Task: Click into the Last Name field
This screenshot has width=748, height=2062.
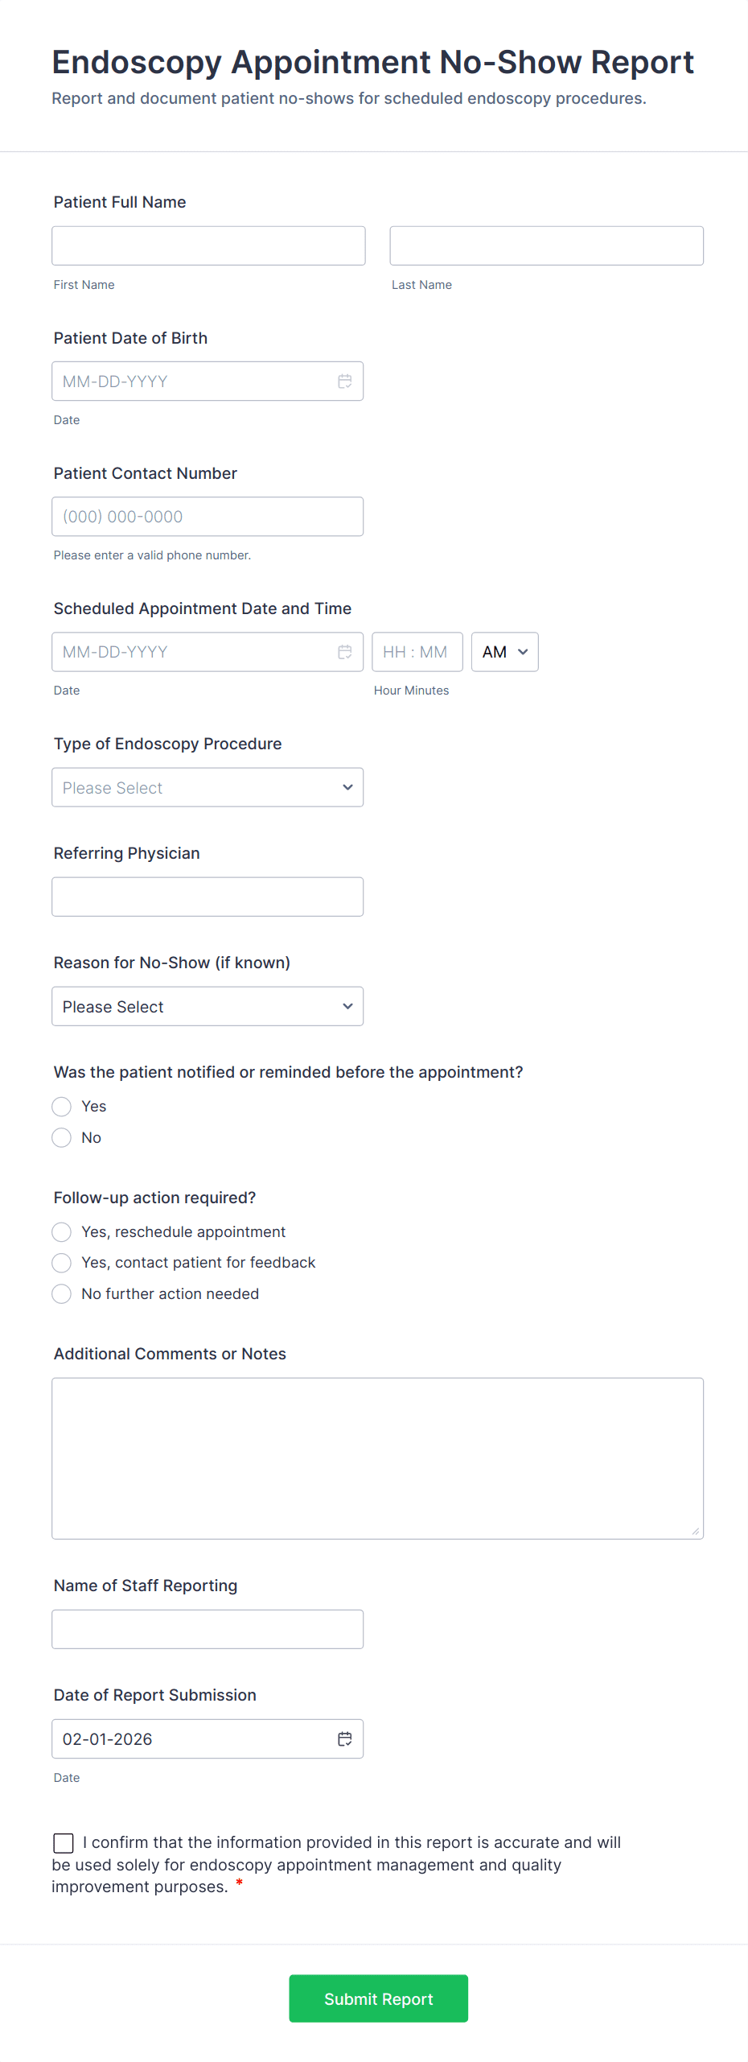Action: (x=546, y=245)
